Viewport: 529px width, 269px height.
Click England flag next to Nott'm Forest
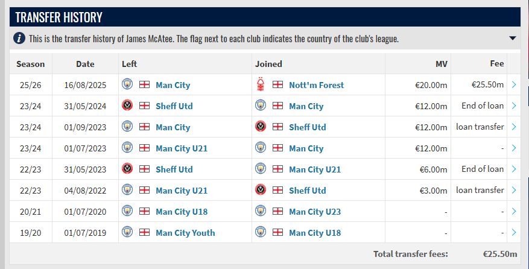277,85
